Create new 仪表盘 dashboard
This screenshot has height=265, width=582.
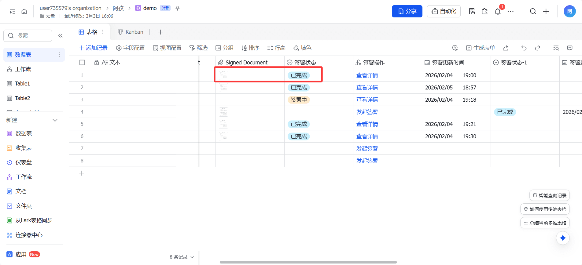[20, 162]
